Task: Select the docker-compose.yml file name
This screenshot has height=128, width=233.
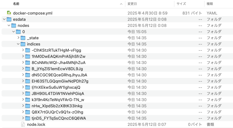Action: click(x=33, y=13)
